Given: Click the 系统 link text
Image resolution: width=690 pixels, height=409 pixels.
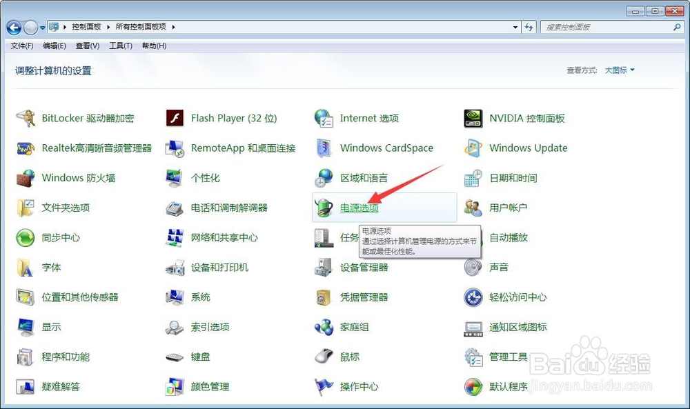Looking at the screenshot, I should [200, 297].
